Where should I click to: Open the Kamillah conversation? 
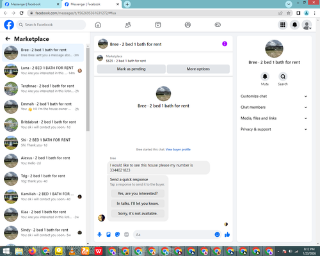tap(43, 196)
